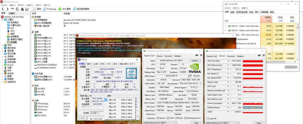The width and height of the screenshot is (303, 124).
Task: Expand 操作系统 node in AIDA64 tree
Action: click(x=2, y=48)
